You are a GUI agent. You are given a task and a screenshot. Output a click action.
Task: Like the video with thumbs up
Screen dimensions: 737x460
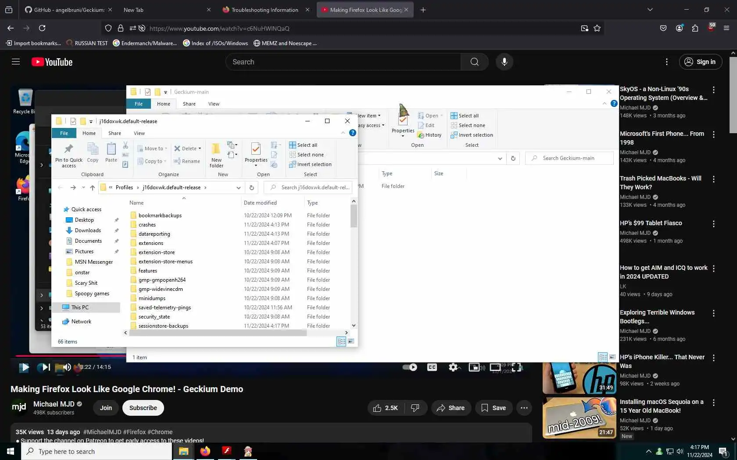pyautogui.click(x=385, y=408)
